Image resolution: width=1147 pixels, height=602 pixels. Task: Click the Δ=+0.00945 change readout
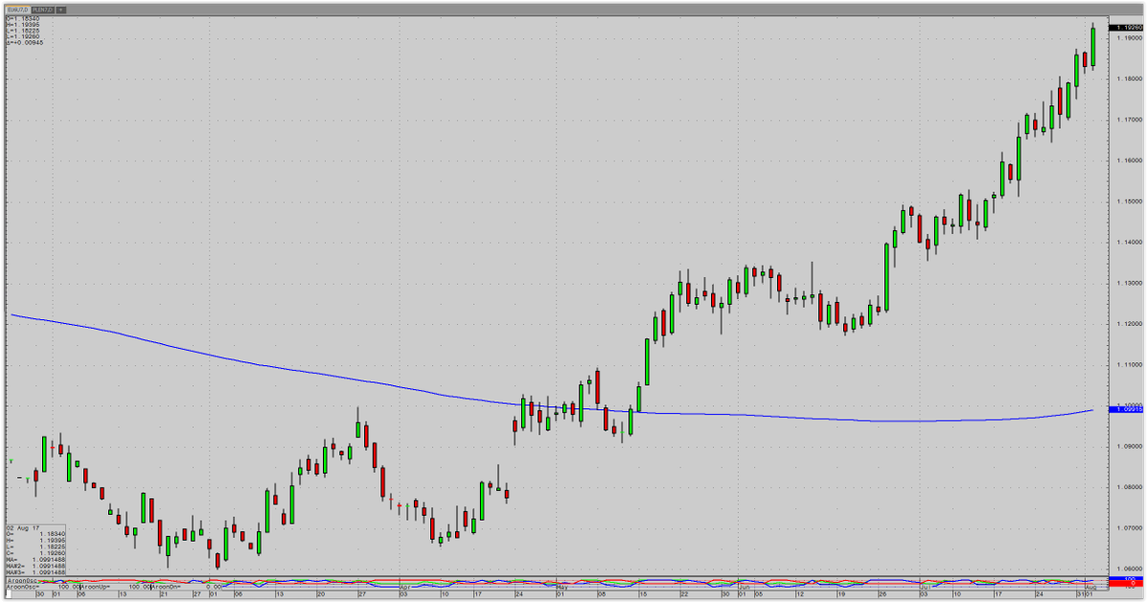click(x=23, y=43)
